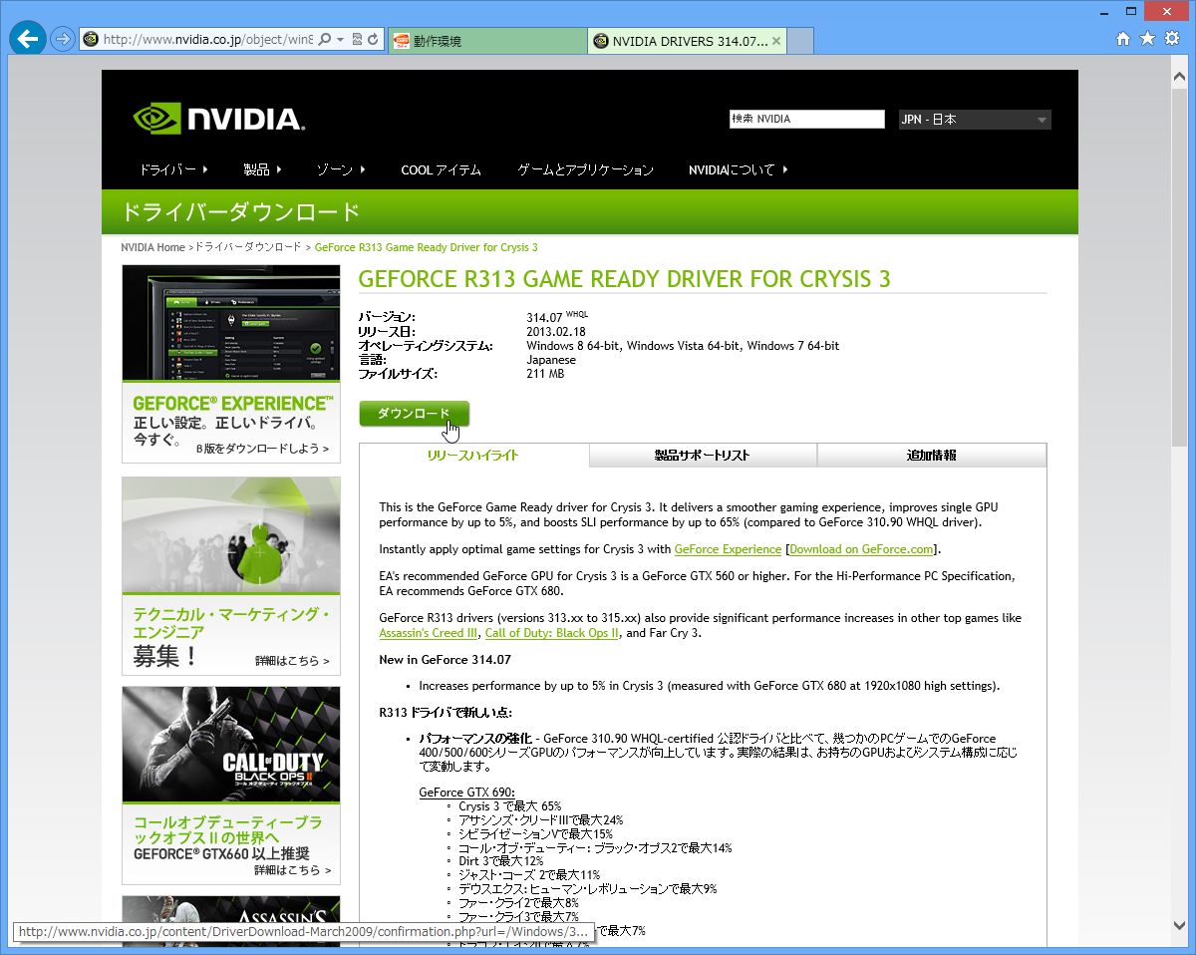The width and height of the screenshot is (1196, 955).
Task: Open the JPN - 日本 region dropdown
Action: pyautogui.click(x=975, y=120)
